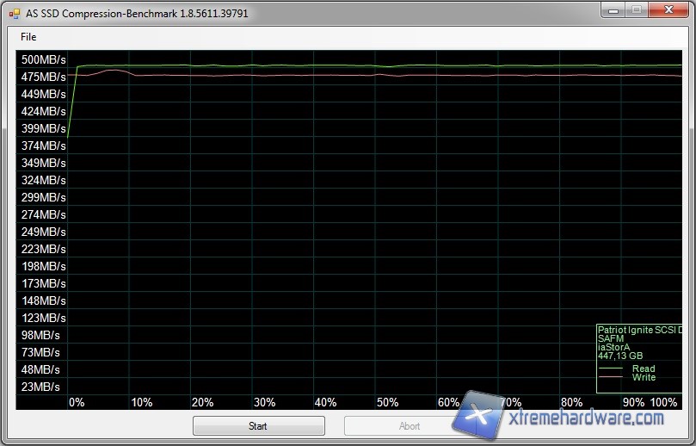Viewport: 696px width, 446px height.
Task: Maximize the benchmark window
Action: (x=636, y=10)
